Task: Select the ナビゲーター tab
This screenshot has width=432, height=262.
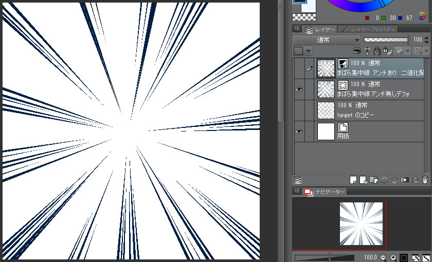Action: tap(326, 192)
